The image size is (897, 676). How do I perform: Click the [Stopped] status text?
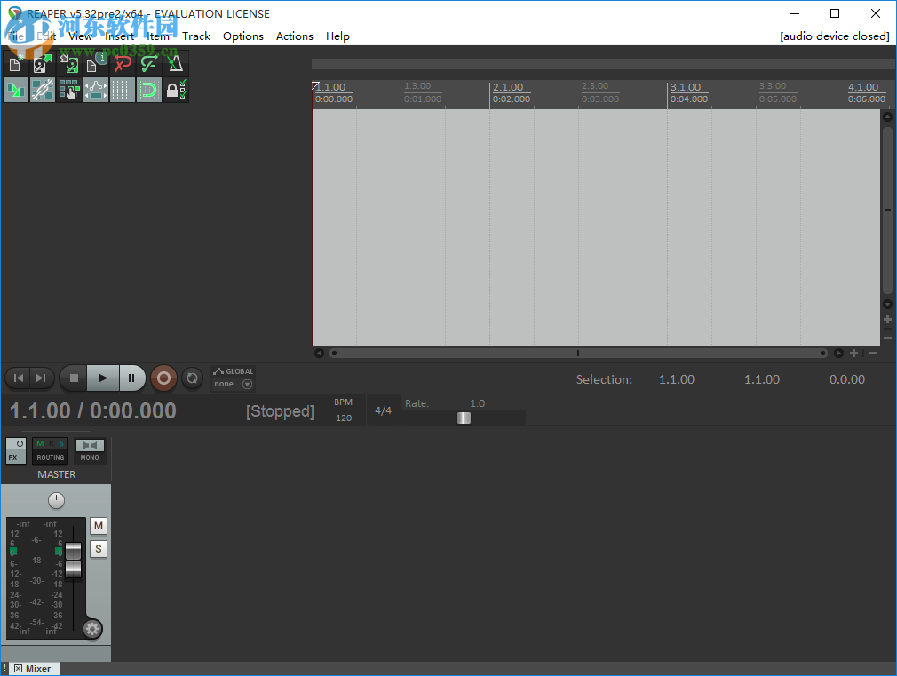(x=280, y=411)
